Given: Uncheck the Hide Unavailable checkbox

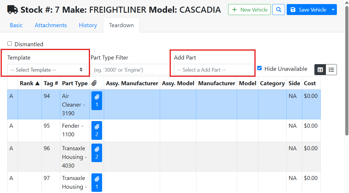Looking at the screenshot, I should (259, 68).
